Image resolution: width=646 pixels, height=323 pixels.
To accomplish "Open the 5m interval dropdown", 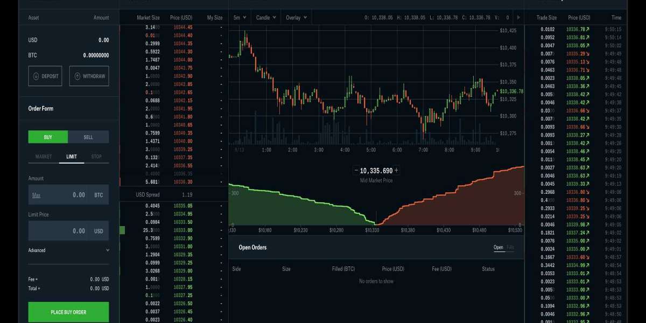I will pyautogui.click(x=240, y=18).
